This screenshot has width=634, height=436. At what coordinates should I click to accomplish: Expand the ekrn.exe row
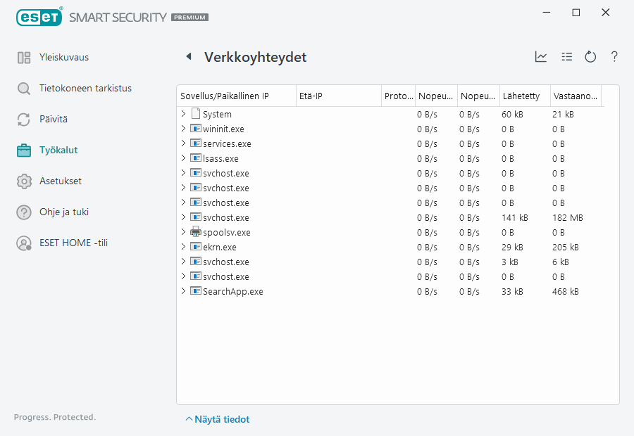(183, 247)
